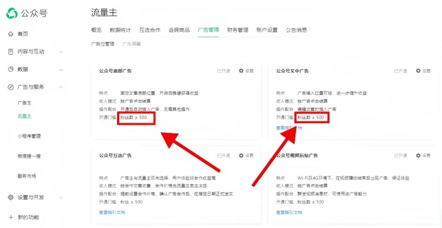Image resolution: width=442 pixels, height=228 pixels.
Task: Click the home icon beside 首页
Action: pos(11,34)
